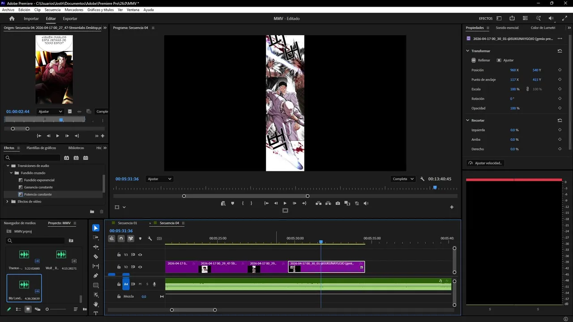Select the Pen tool
The width and height of the screenshot is (573, 322).
click(x=96, y=275)
